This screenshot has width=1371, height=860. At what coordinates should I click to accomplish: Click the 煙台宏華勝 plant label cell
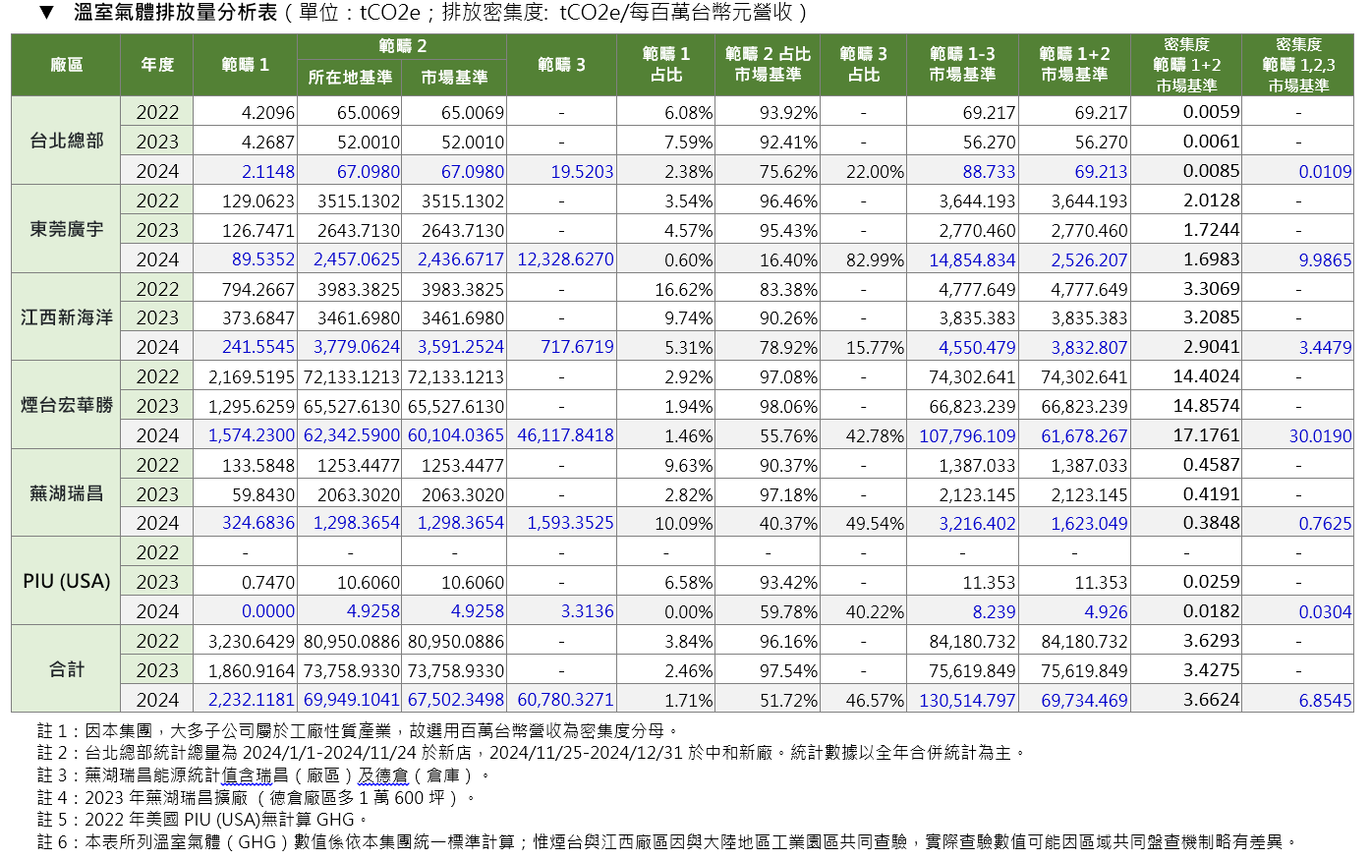(x=66, y=405)
